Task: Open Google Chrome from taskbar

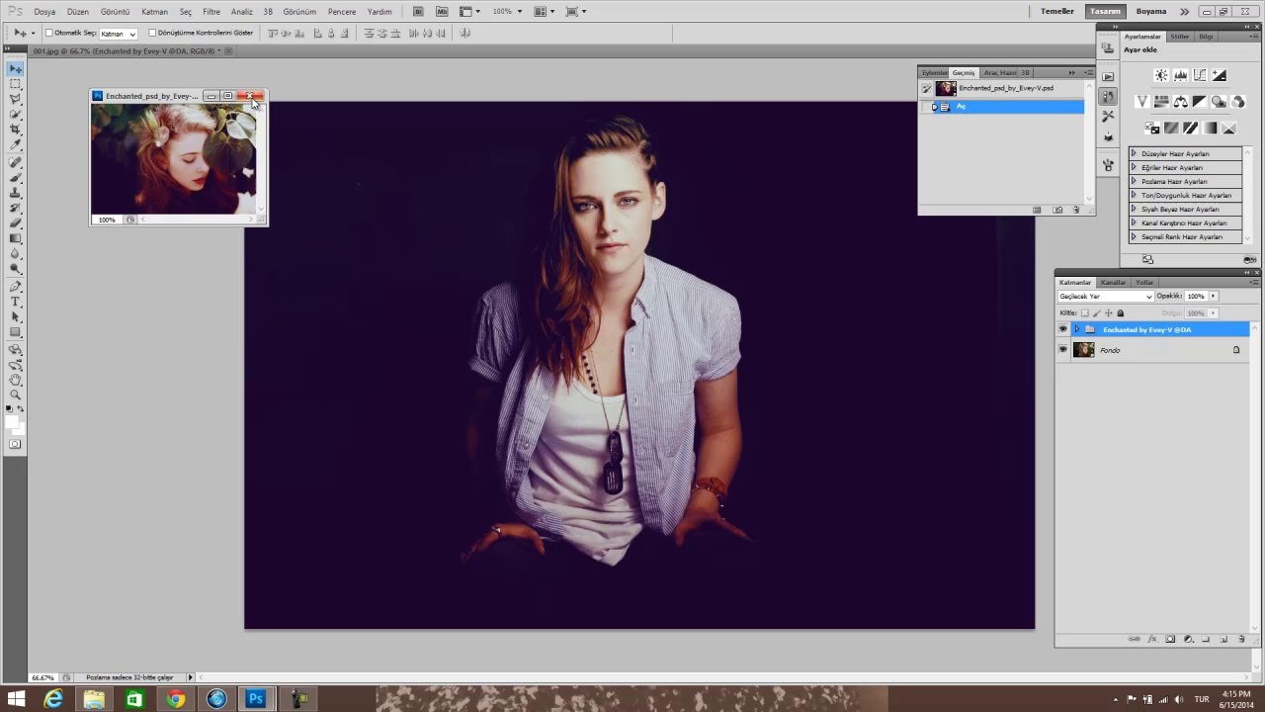Action: (x=175, y=699)
